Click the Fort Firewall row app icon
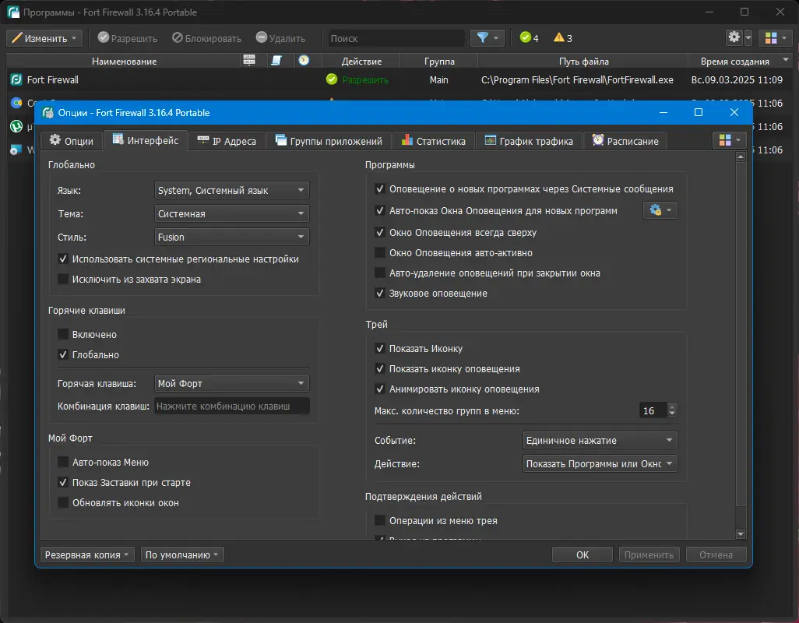The width and height of the screenshot is (799, 623). [x=16, y=79]
